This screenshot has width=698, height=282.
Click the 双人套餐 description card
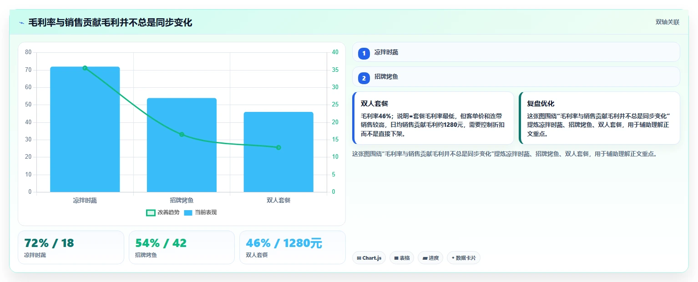[433, 118]
